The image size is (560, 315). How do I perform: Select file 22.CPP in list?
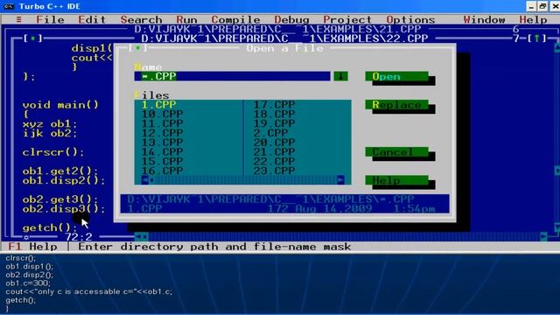point(274,161)
